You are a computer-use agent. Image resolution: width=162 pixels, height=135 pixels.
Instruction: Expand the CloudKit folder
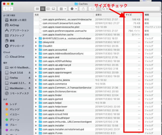point(36,46)
